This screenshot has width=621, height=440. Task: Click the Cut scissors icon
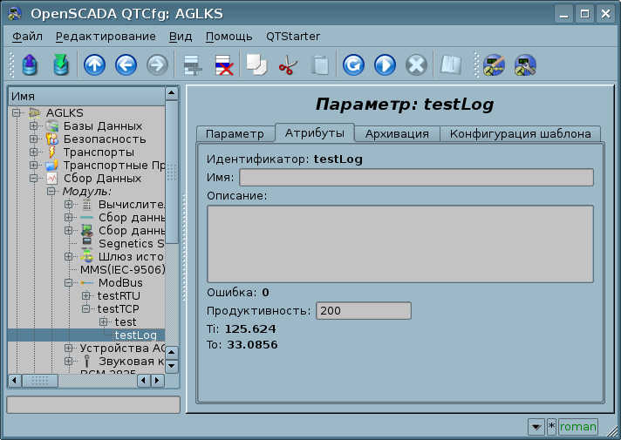pyautogui.click(x=288, y=65)
